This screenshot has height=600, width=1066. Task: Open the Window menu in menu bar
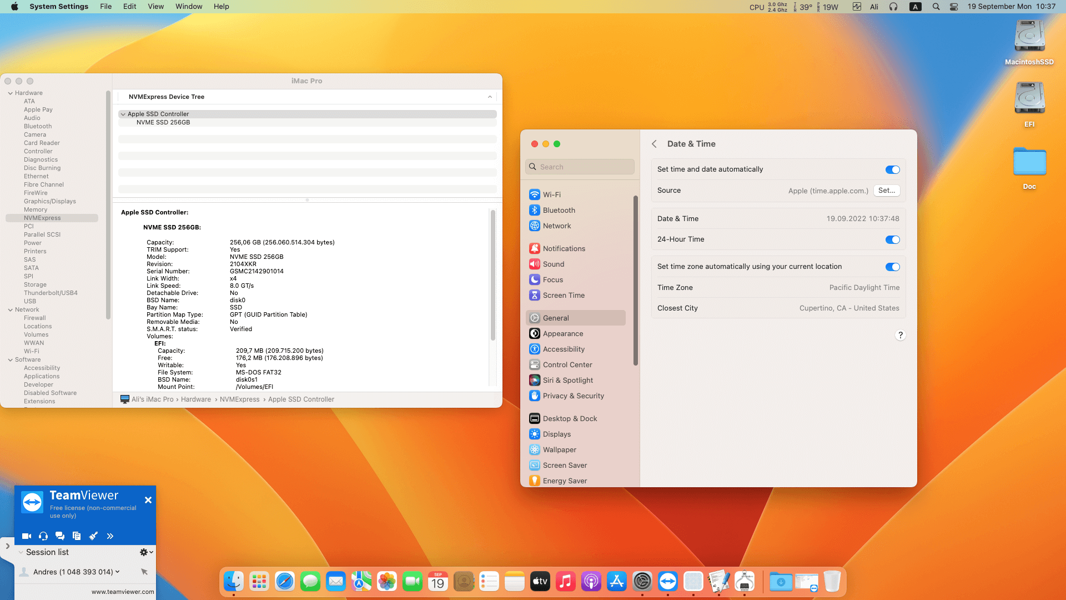[x=189, y=7]
